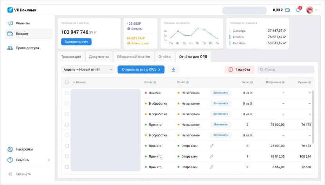Click Ошибка status text
Image resolution: width=325 pixels, height=185 pixels.
155,93
